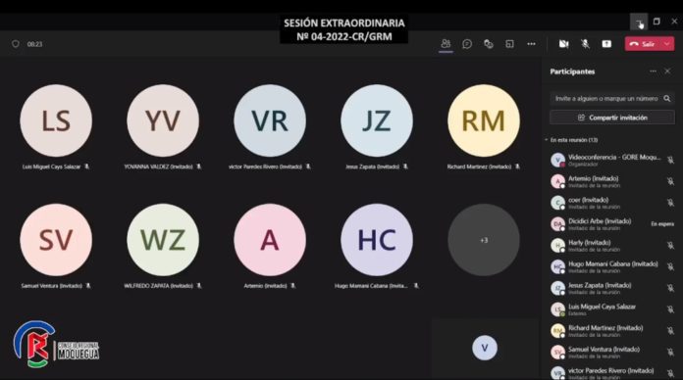Select Artemio (Invitado) in participant list
This screenshot has width=683, height=380.
point(611,181)
